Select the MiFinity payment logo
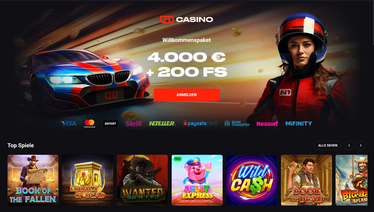The image size is (374, 212). pyautogui.click(x=299, y=123)
